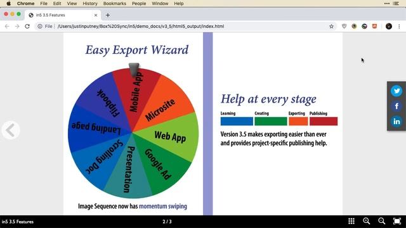Share on Facebook via the side icon
The width and height of the screenshot is (406, 228).
coord(396,106)
